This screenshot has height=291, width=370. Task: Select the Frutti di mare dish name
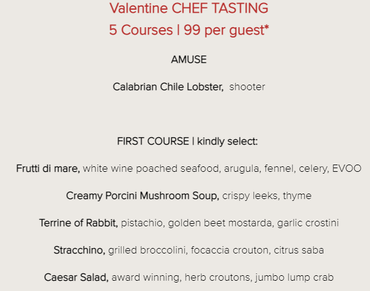(x=48, y=169)
